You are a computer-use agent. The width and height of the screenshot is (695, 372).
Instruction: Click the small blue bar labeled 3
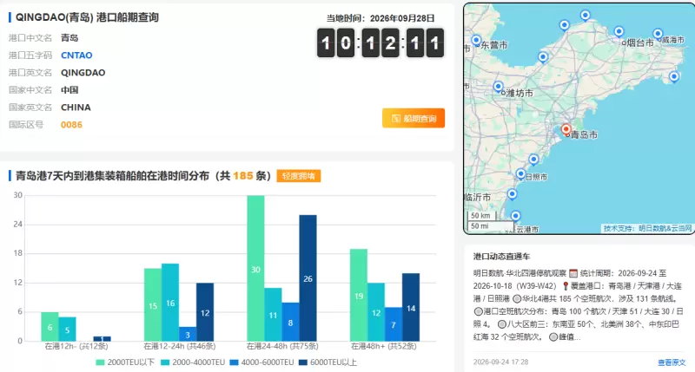click(x=188, y=334)
